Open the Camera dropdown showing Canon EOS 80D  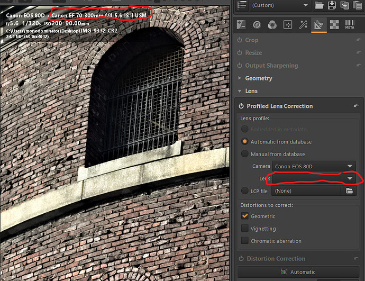pyautogui.click(x=314, y=166)
